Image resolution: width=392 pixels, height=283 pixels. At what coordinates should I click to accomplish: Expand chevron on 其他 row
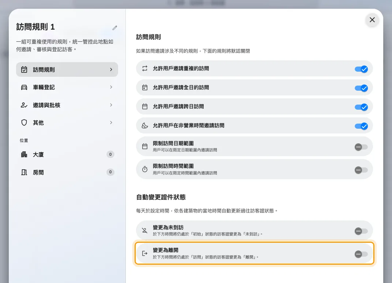click(111, 122)
